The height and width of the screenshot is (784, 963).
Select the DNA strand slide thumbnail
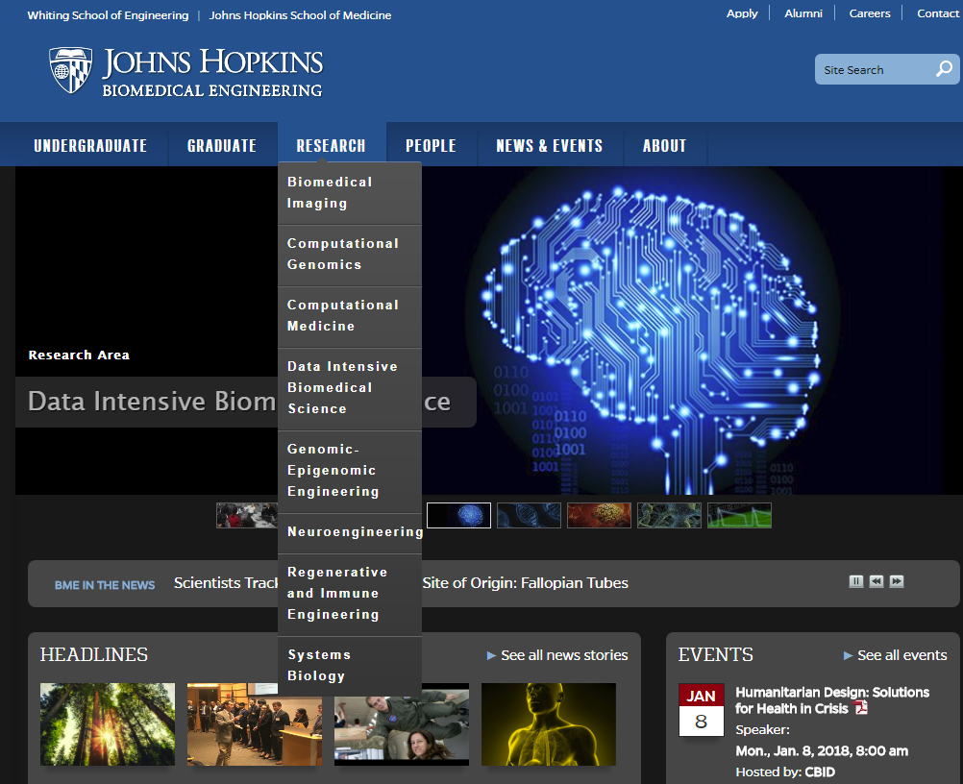pyautogui.click(x=529, y=515)
